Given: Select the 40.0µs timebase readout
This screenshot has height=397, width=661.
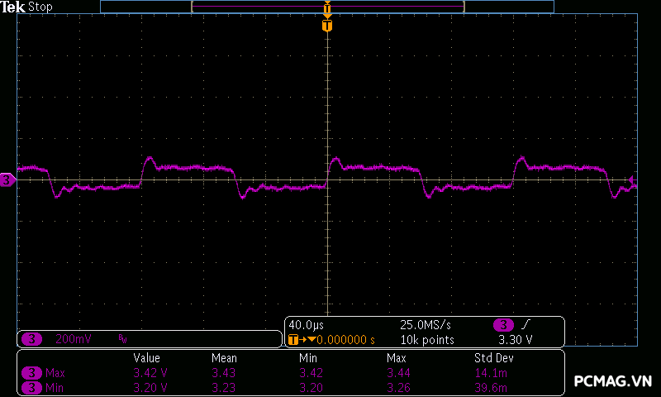Looking at the screenshot, I should tap(307, 324).
